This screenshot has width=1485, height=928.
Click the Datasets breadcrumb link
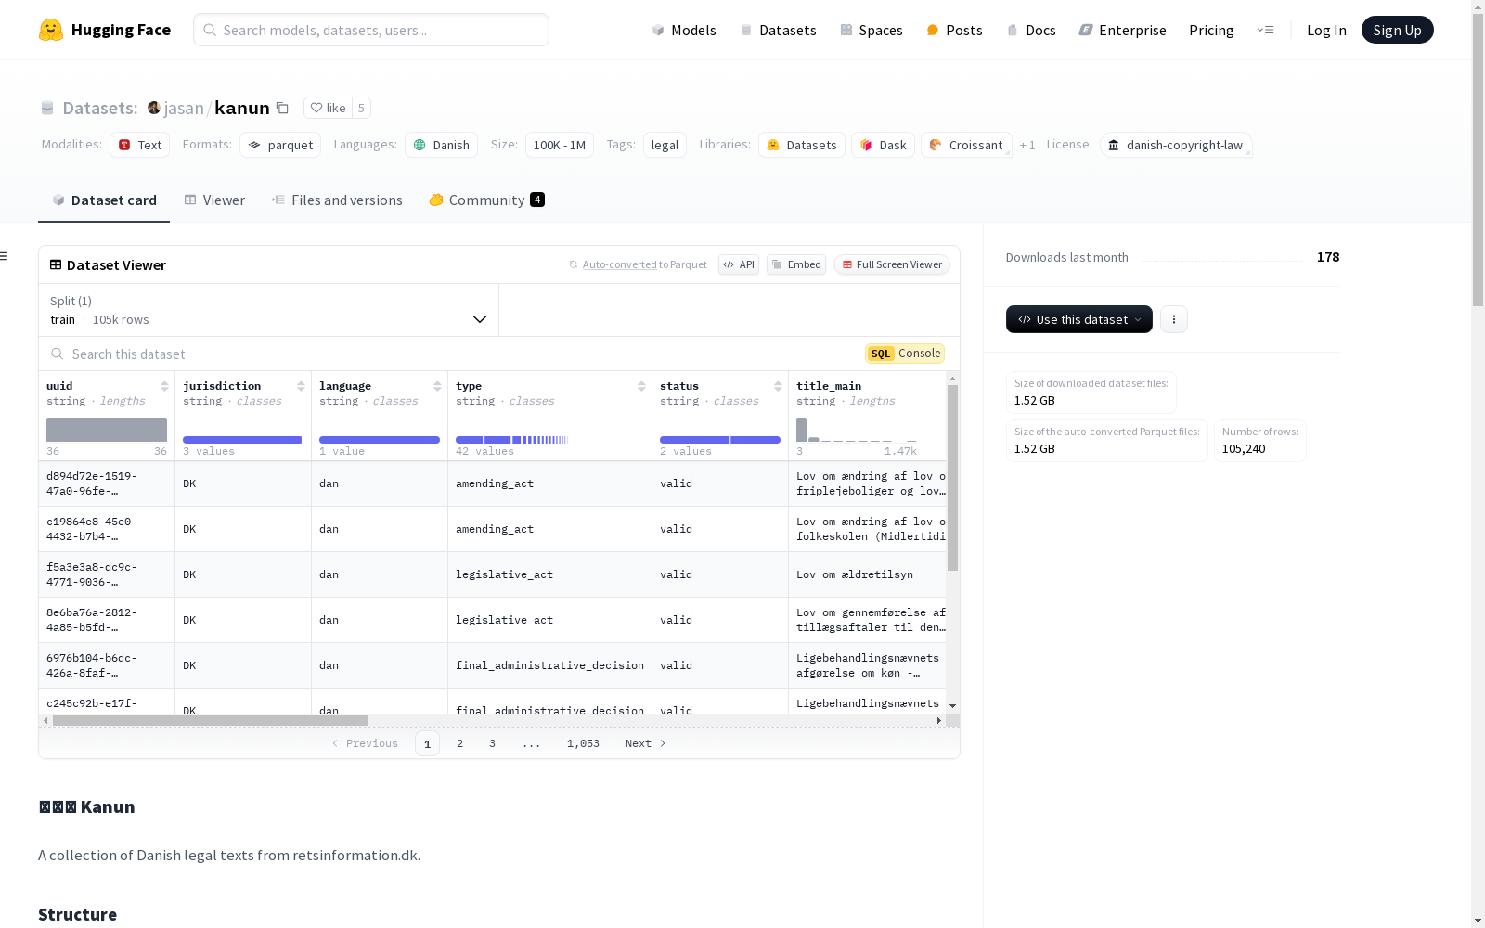[99, 108]
